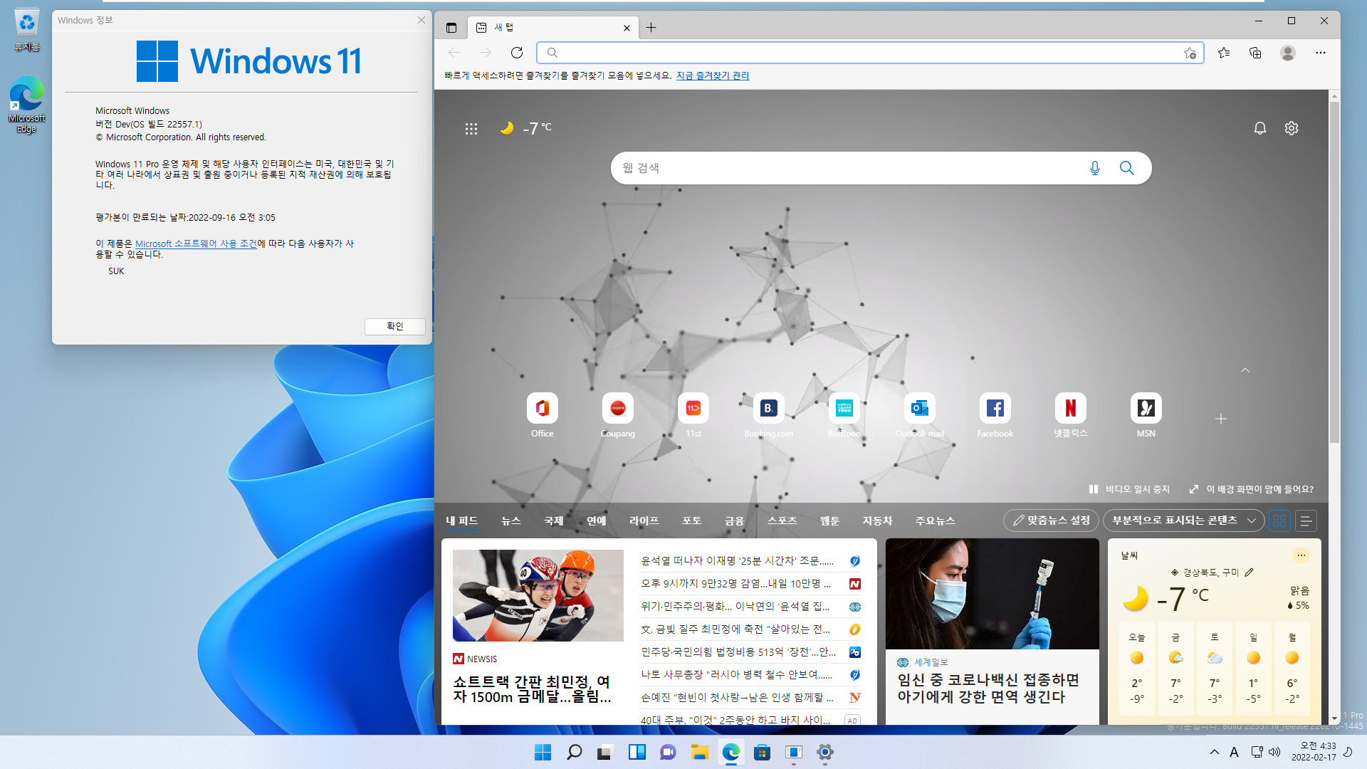
Task: Open headline about 오후 9시까지 9만32명 감염
Action: 735,584
